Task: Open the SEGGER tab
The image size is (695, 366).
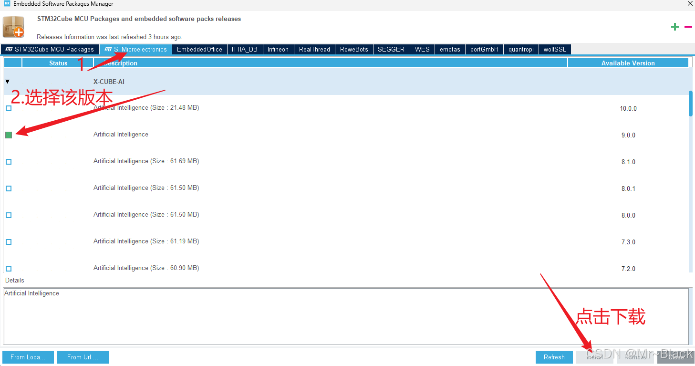Action: pos(391,49)
